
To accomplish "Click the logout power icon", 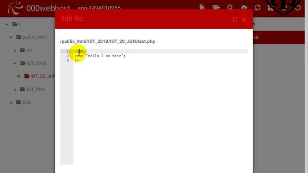I will [x=298, y=8].
